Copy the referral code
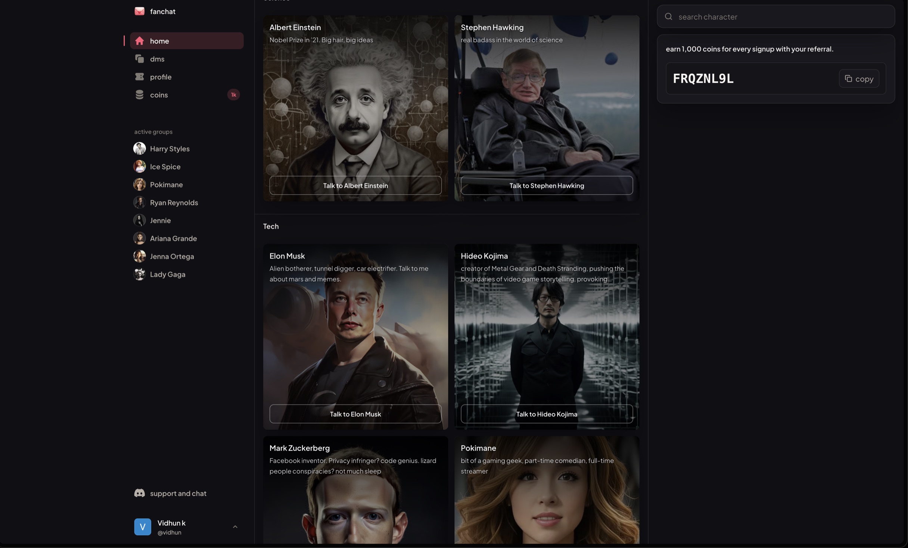The width and height of the screenshot is (908, 548). [859, 78]
